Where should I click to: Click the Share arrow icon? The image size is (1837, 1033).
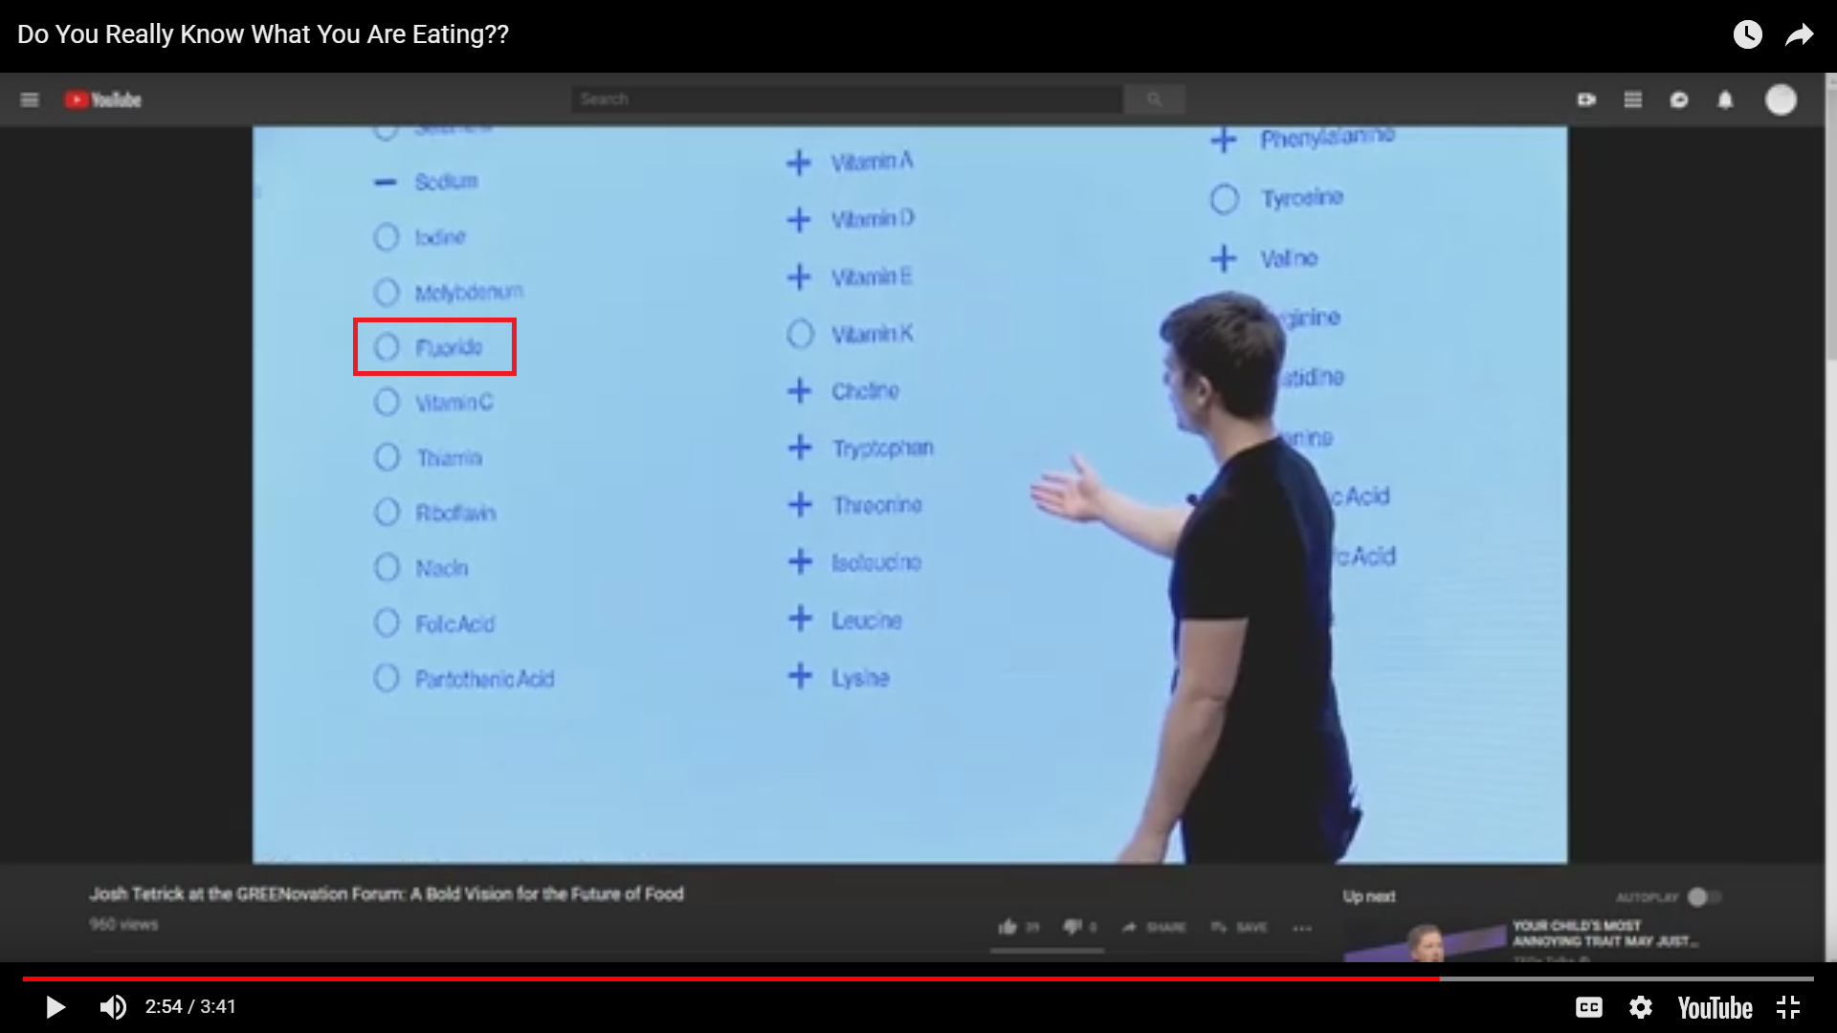point(1800,35)
